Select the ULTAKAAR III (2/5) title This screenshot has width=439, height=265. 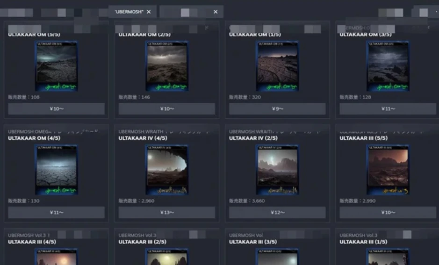pyautogui.click(x=143, y=242)
